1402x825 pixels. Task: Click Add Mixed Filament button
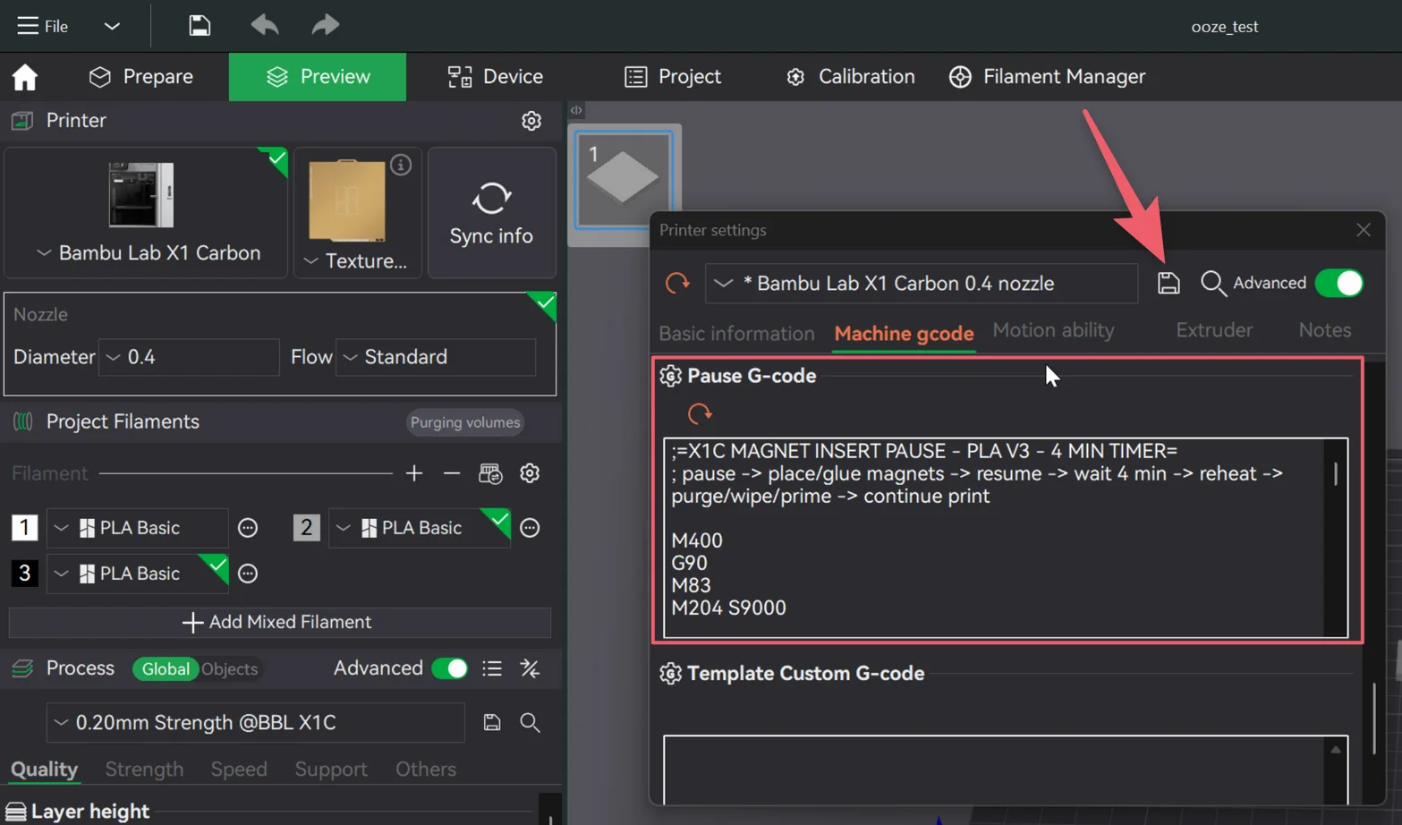pos(279,622)
